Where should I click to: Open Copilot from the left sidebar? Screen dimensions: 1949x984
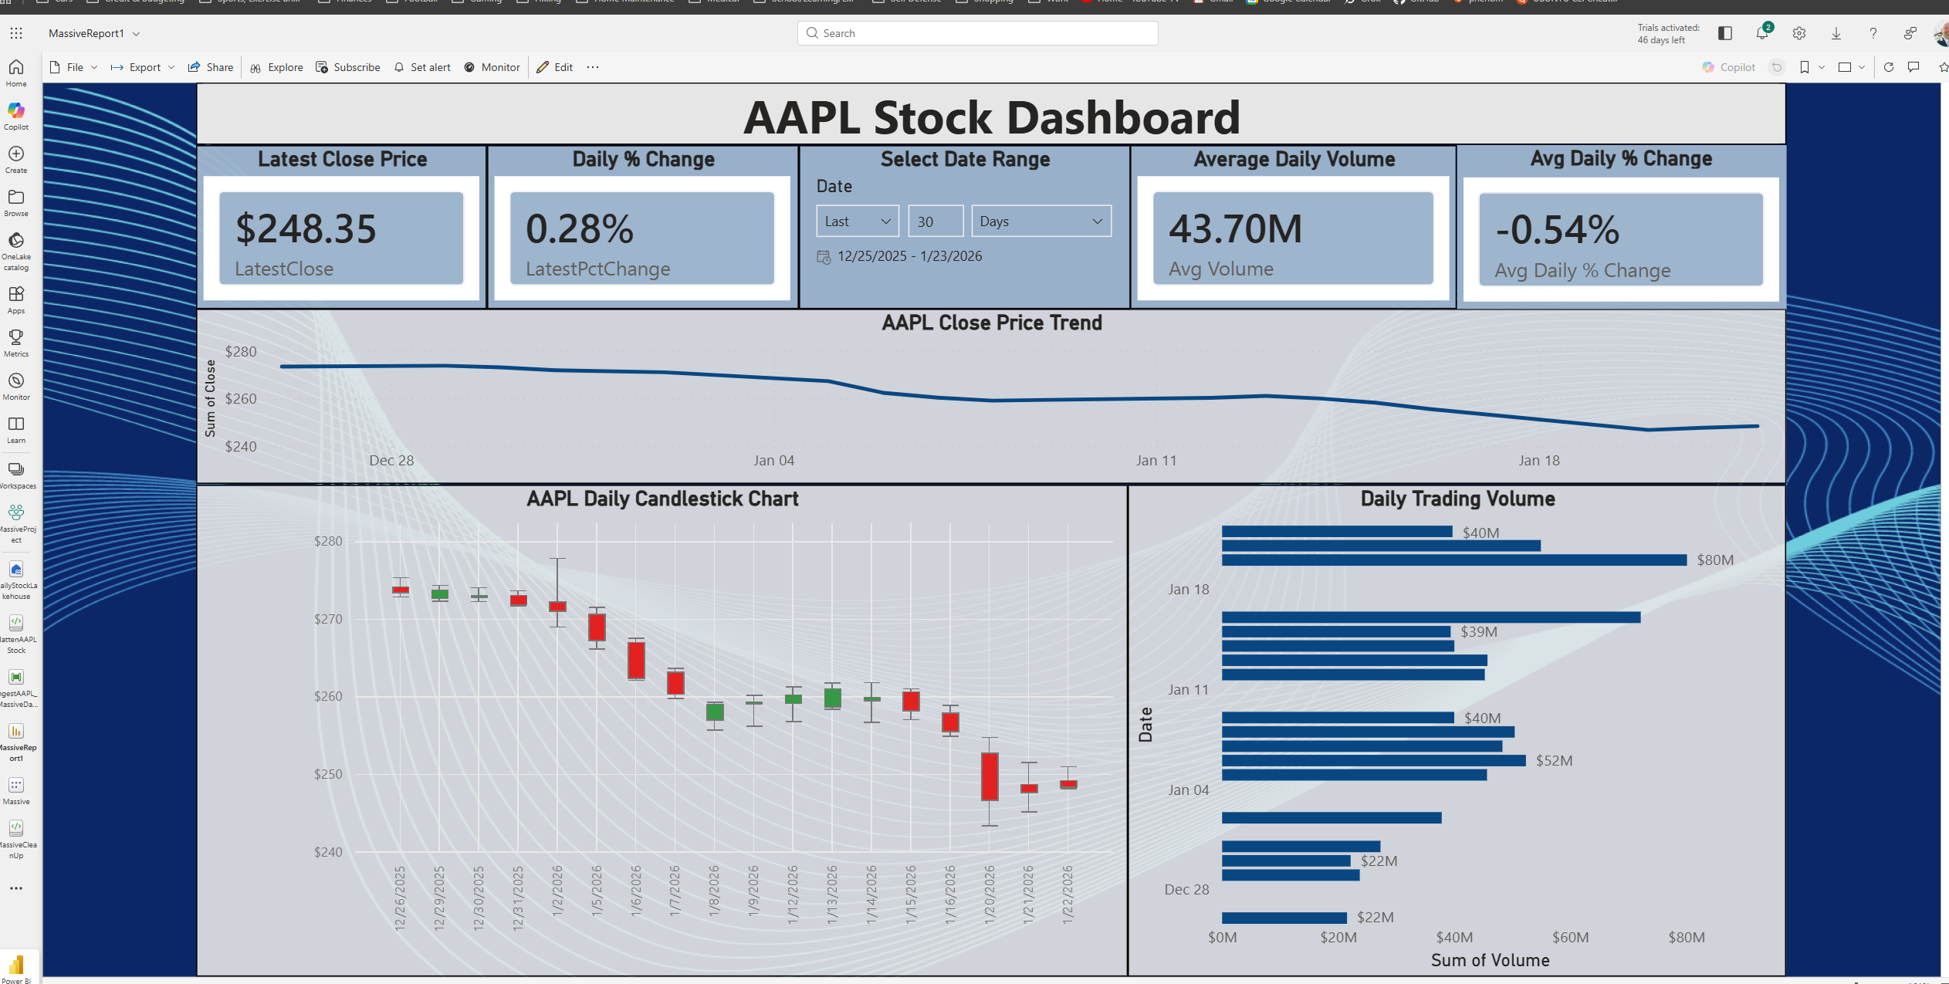coord(16,117)
